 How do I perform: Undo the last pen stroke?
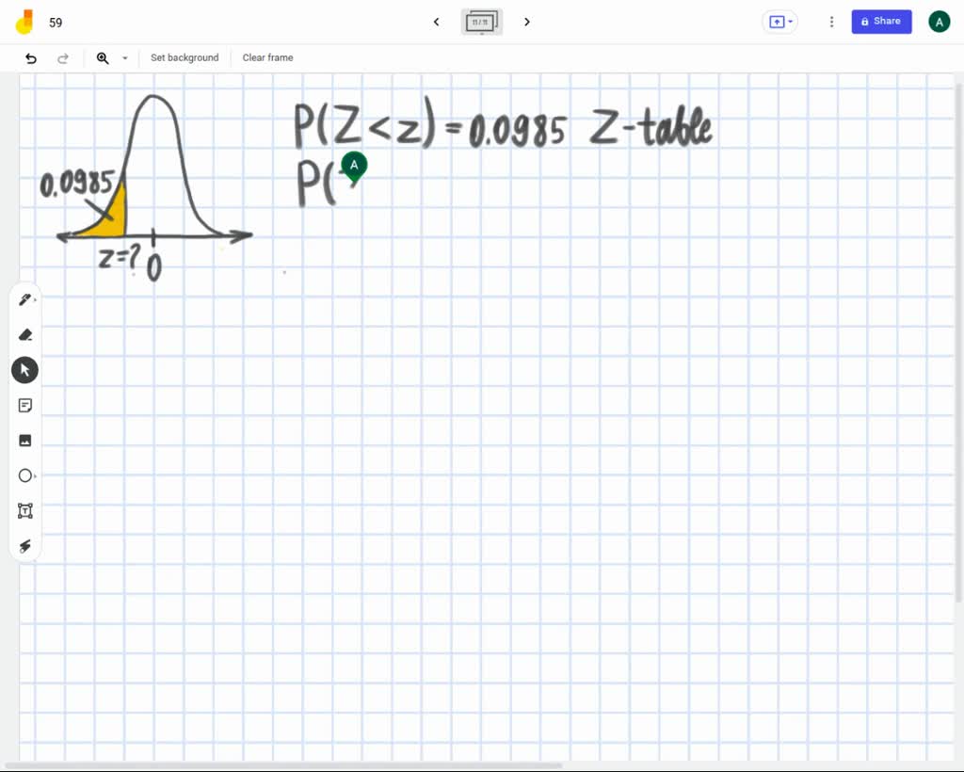(30, 57)
